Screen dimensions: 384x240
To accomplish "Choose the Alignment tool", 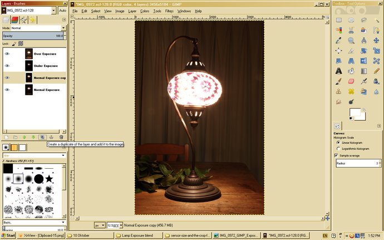I will pyautogui.click(x=339, y=51).
